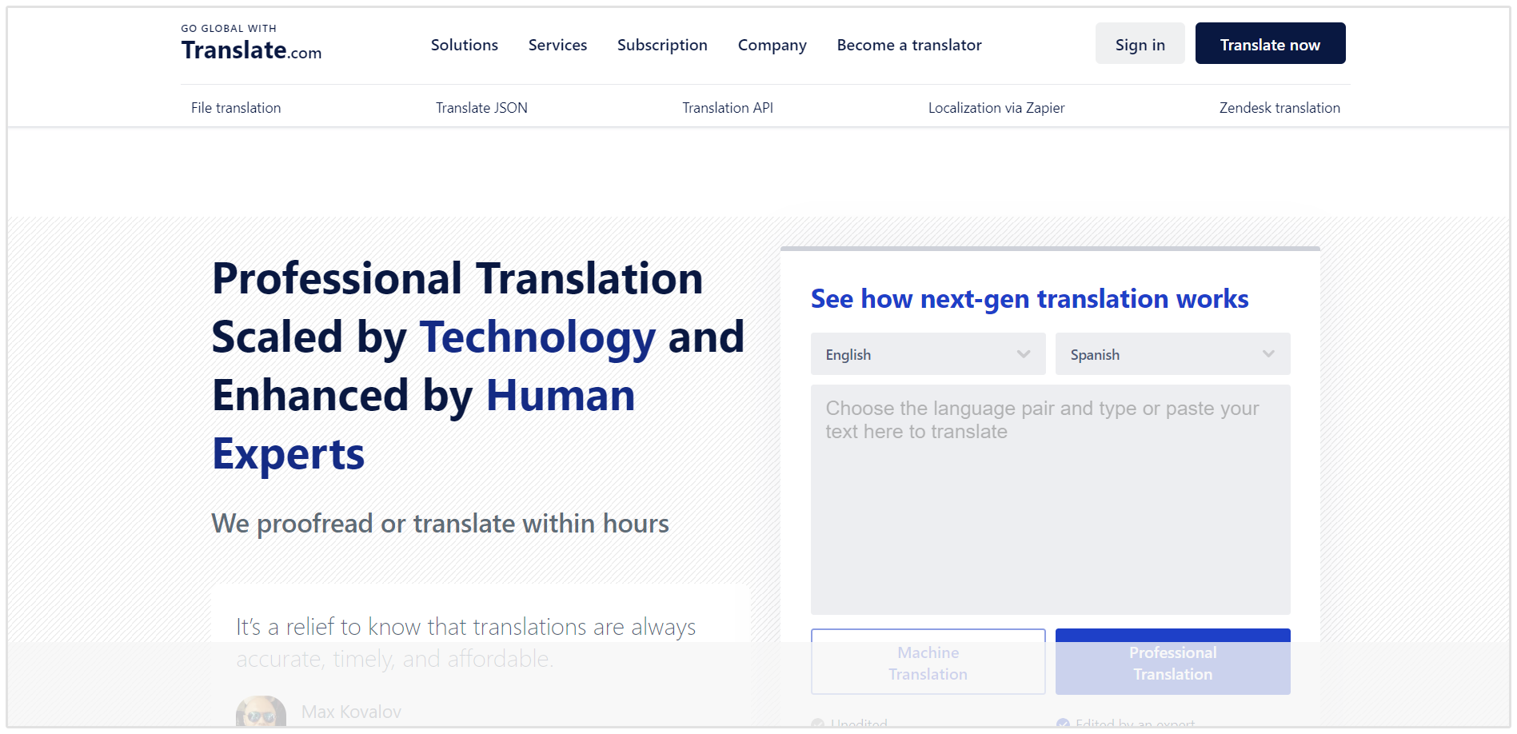Open the Solutions menu
1517x734 pixels.
point(464,45)
